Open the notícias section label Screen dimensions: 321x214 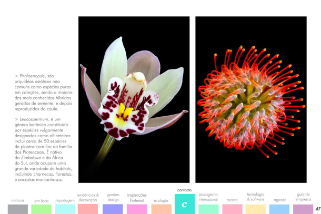point(18,200)
